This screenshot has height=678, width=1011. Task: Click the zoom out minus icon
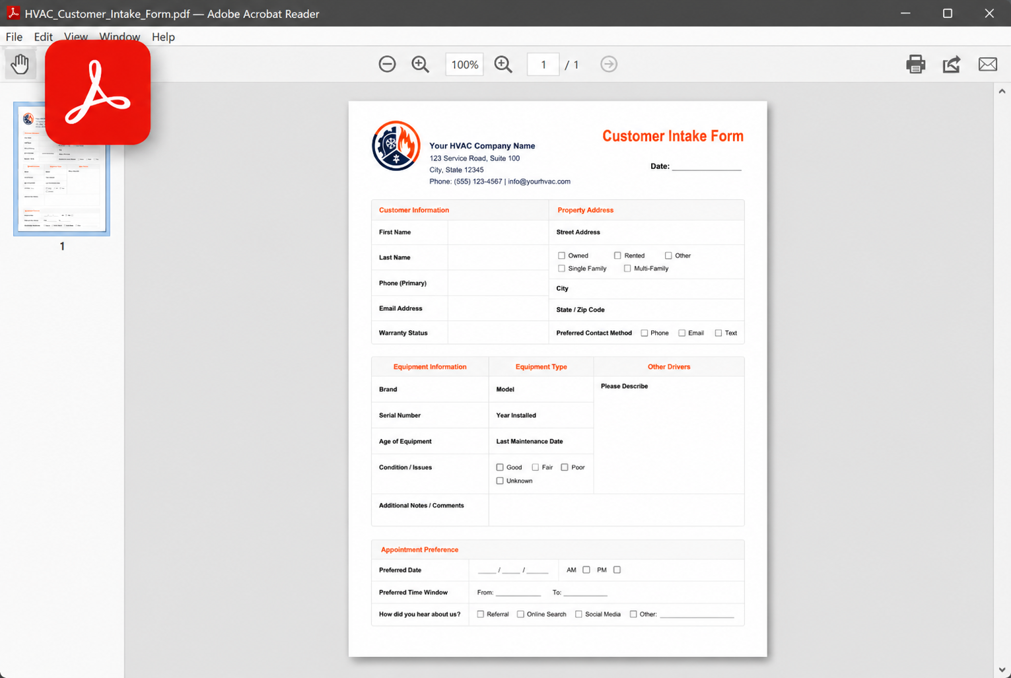(x=387, y=64)
